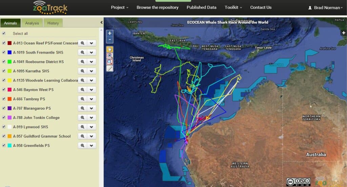Image resolution: width=347 pixels, height=187 pixels.
Task: Expand A-957 Guildford Grammar details arrow
Action: point(91,136)
